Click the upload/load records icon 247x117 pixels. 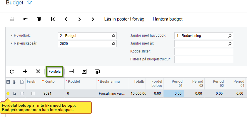coord(97,72)
